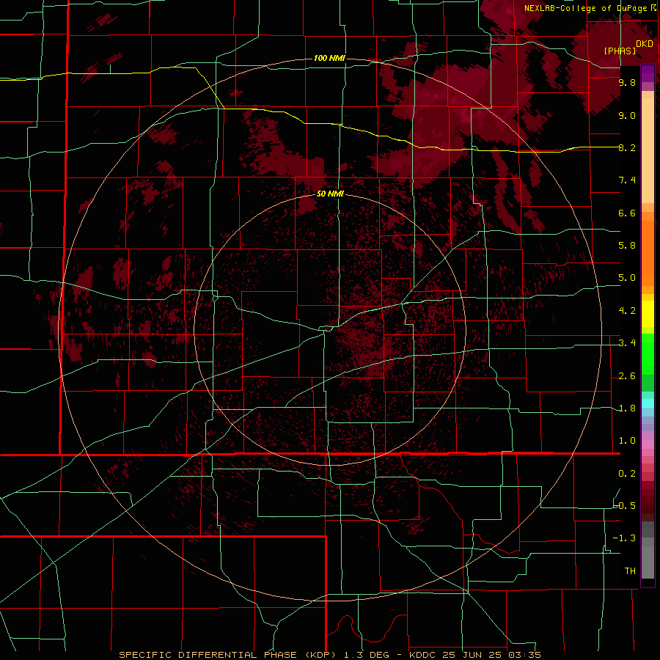The width and height of the screenshot is (660, 660).
Task: Select the 9.8 value on the legend
Action: (x=627, y=82)
